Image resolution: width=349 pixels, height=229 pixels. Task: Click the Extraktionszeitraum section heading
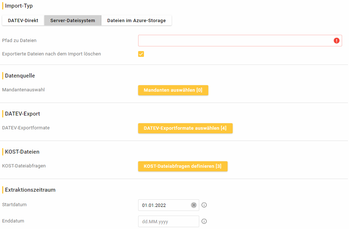[x=30, y=190]
